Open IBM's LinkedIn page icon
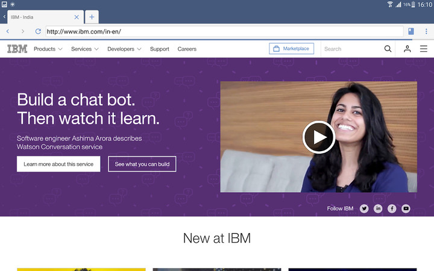The height and width of the screenshot is (271, 434). [378, 208]
